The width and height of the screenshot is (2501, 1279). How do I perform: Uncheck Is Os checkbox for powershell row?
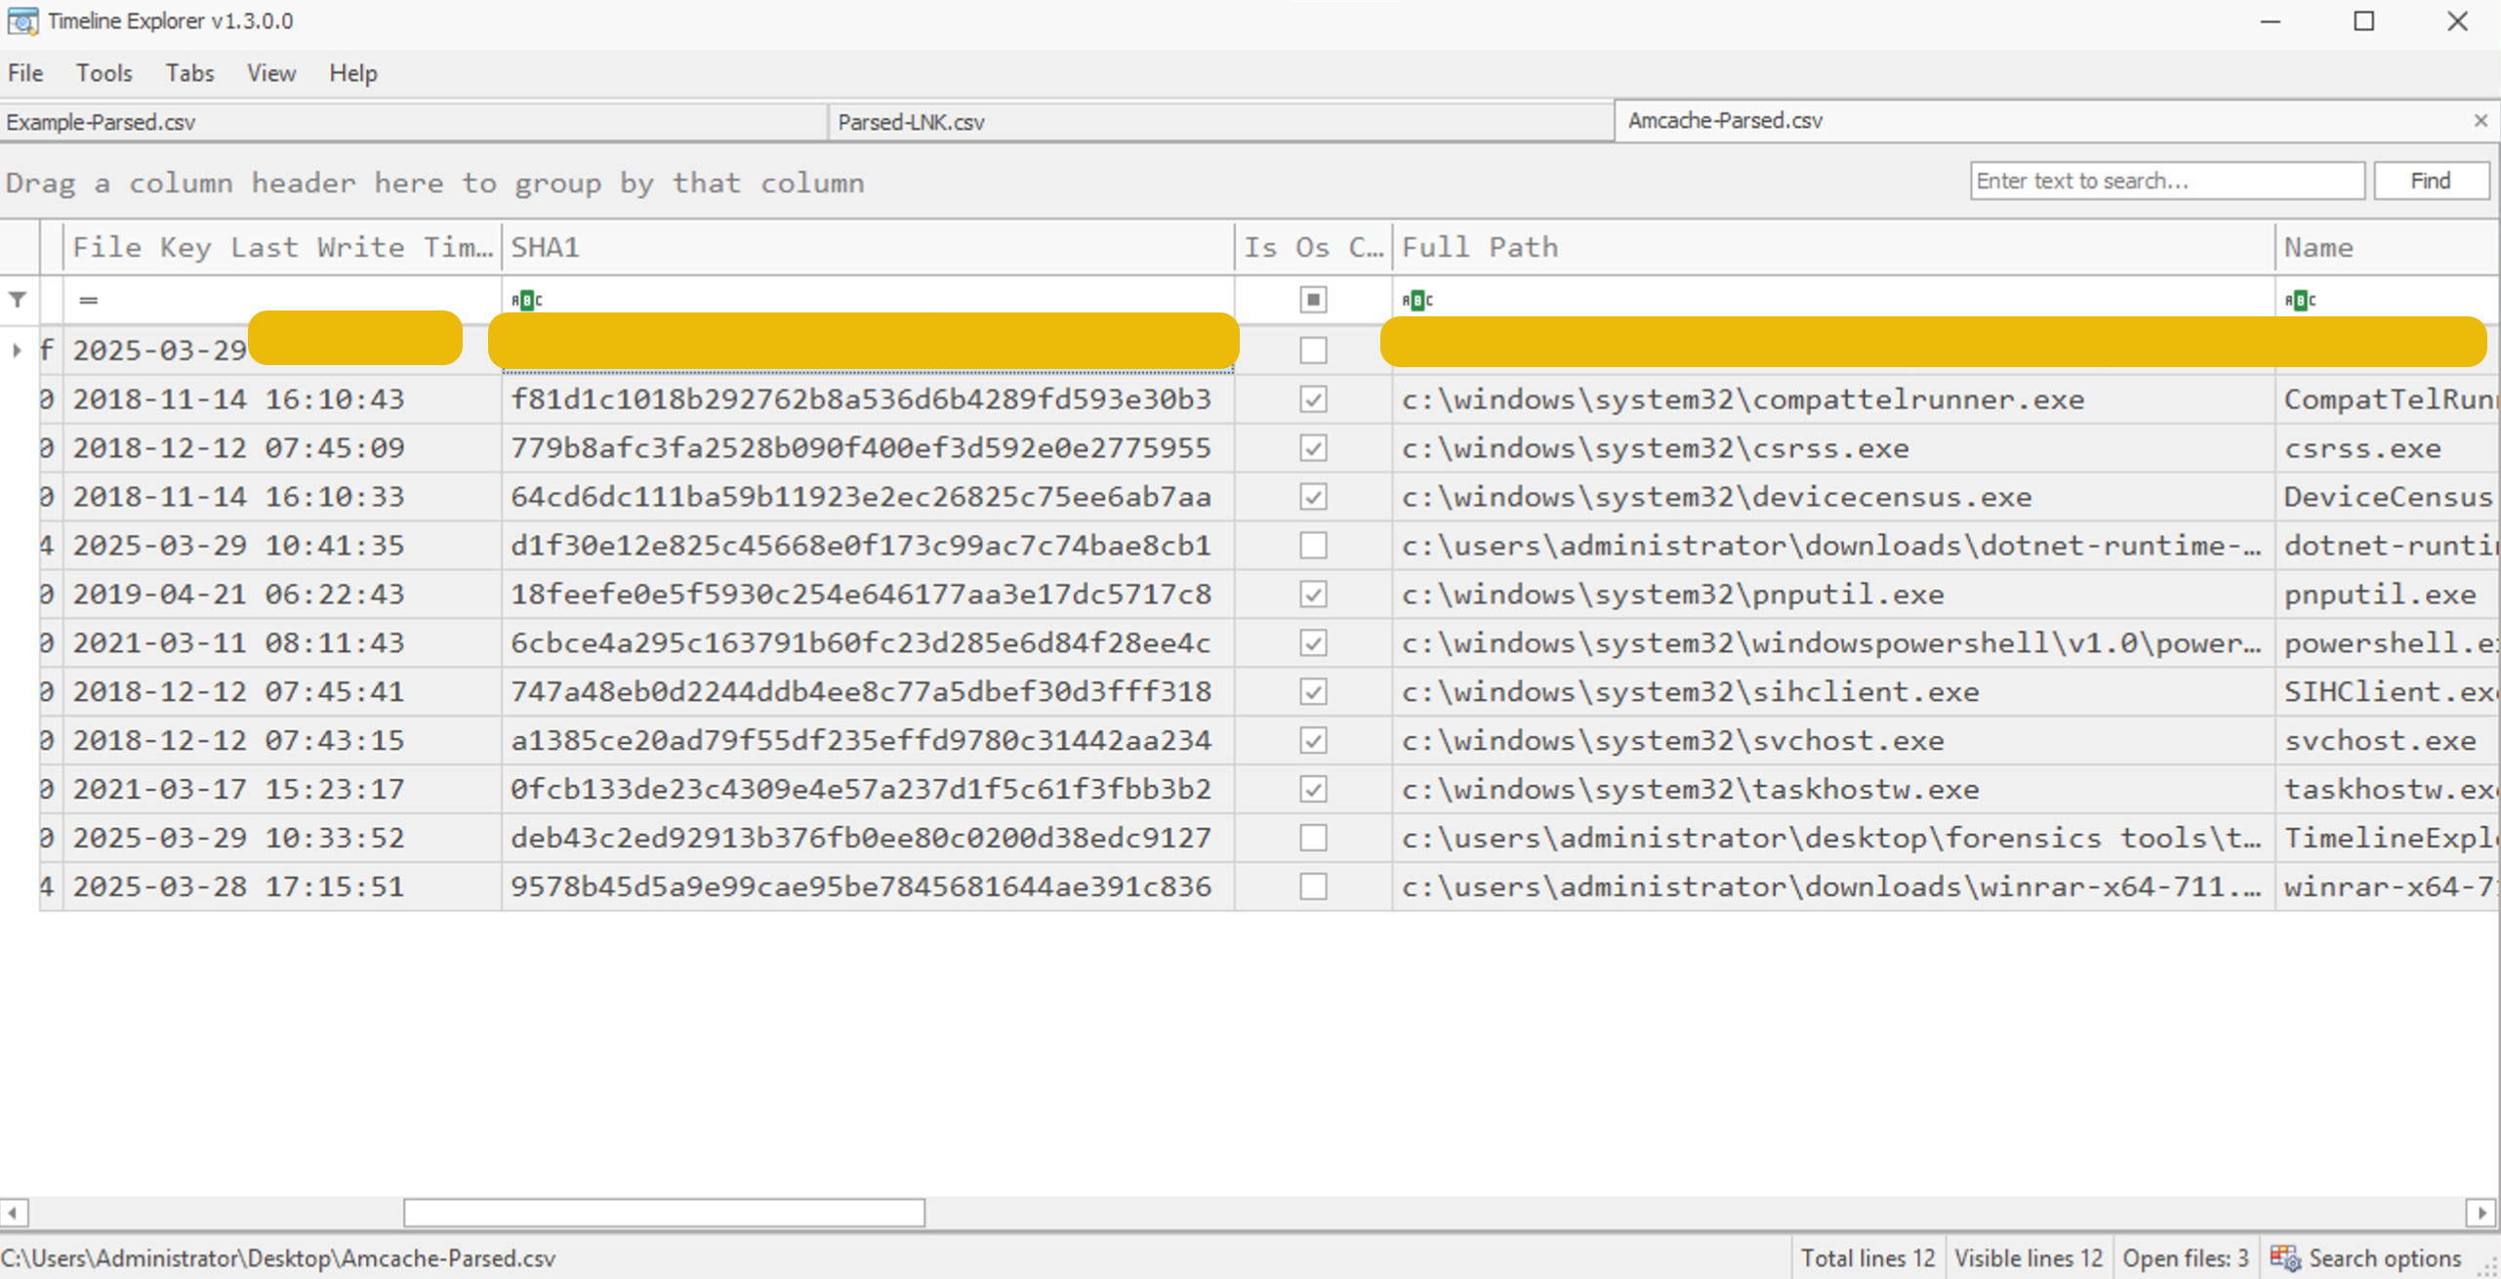[x=1314, y=642]
